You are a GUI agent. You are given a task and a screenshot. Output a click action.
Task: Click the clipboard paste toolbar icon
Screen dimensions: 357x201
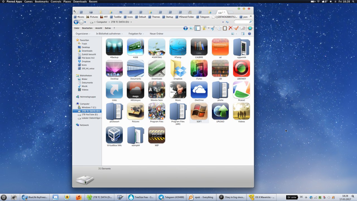[x=225, y=28]
